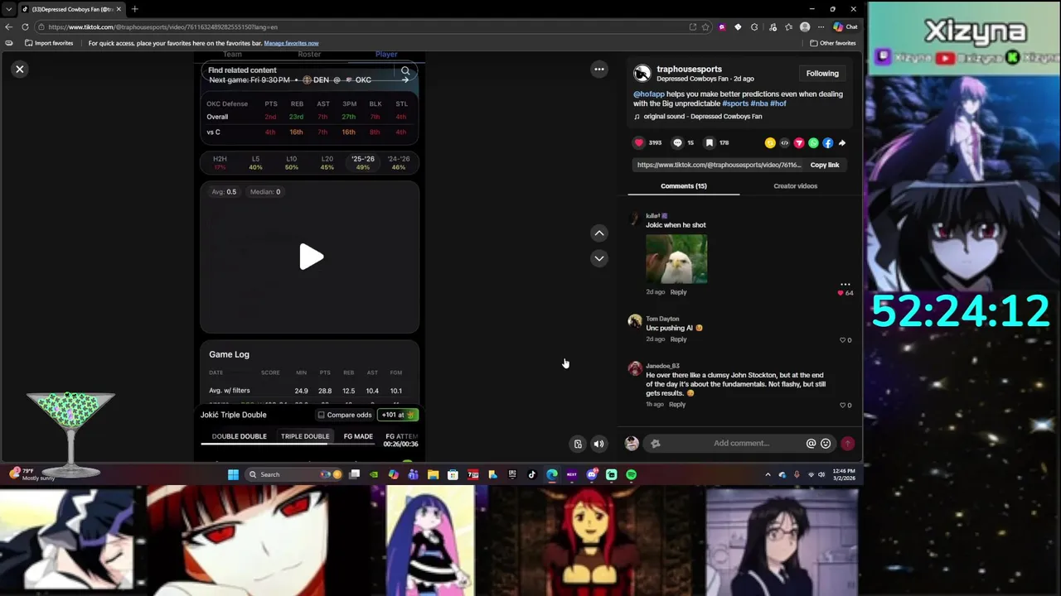Click the Add comment input field

(740, 444)
